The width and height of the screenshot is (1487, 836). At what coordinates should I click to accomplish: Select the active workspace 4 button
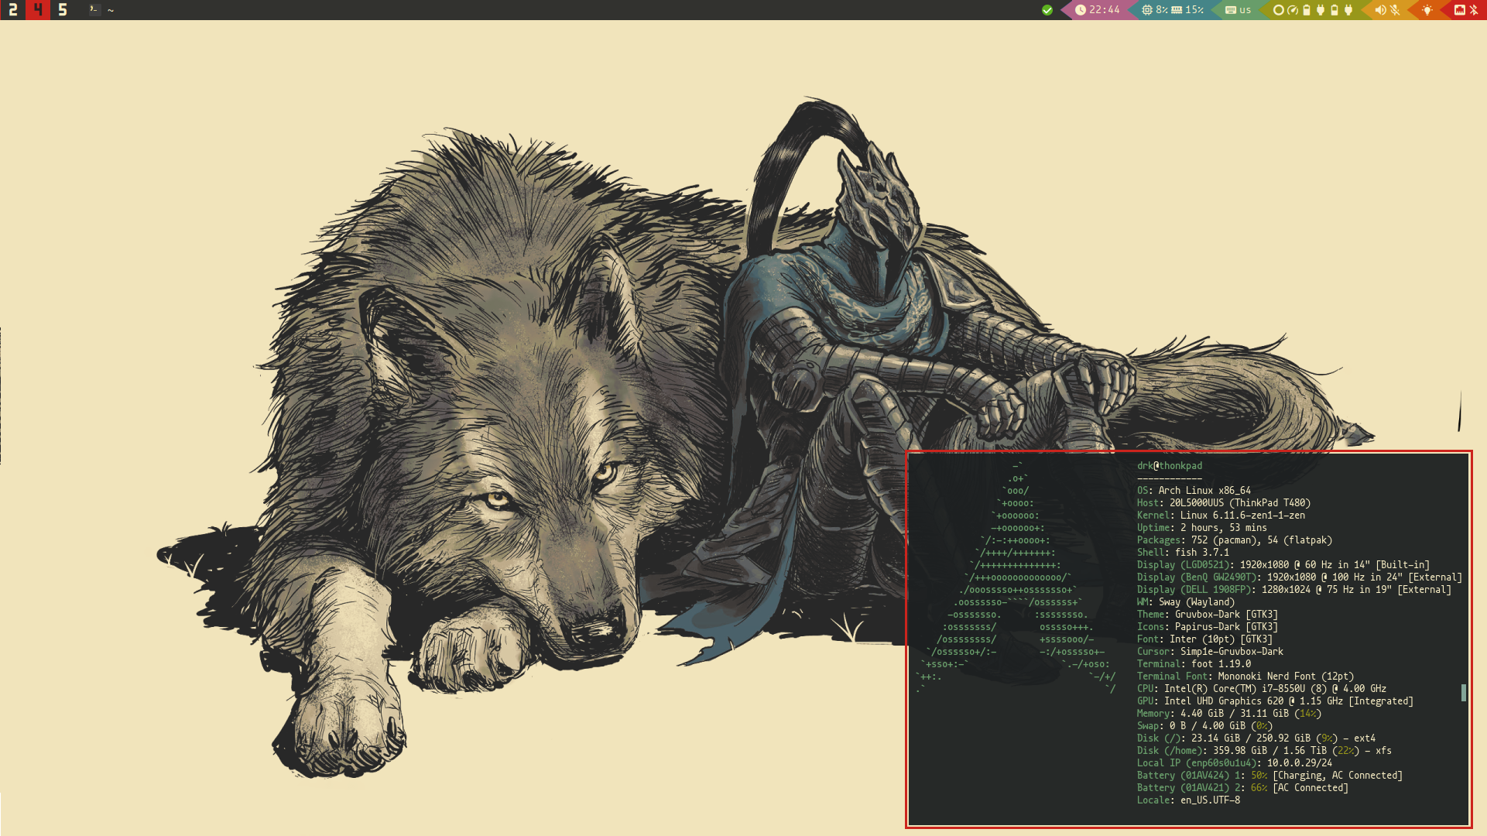point(37,10)
